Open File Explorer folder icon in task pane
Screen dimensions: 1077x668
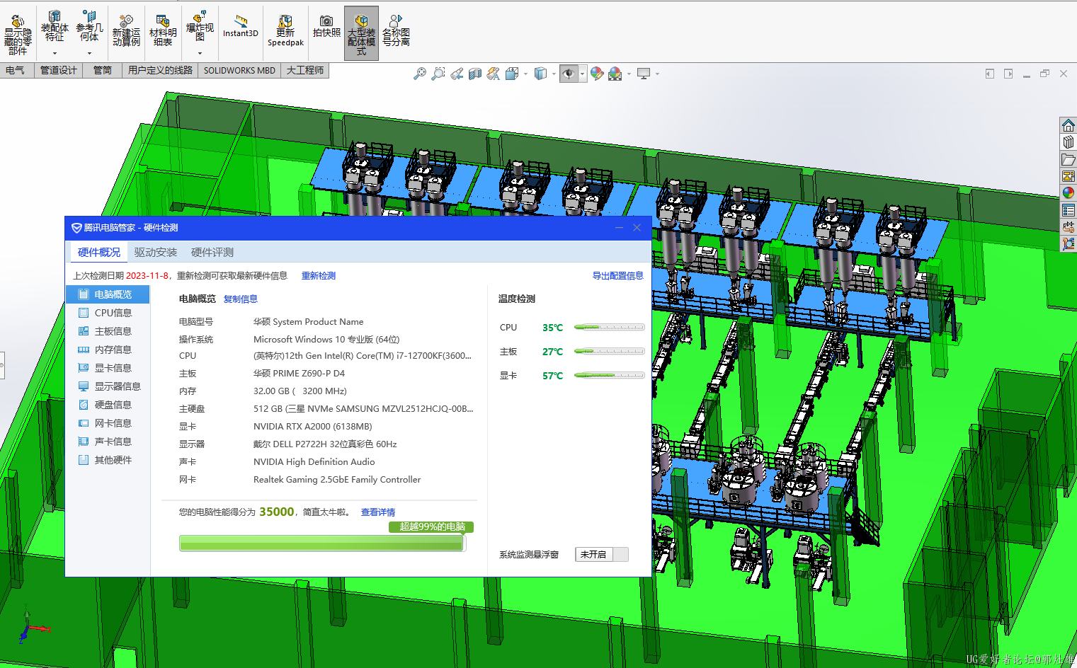[x=1068, y=159]
